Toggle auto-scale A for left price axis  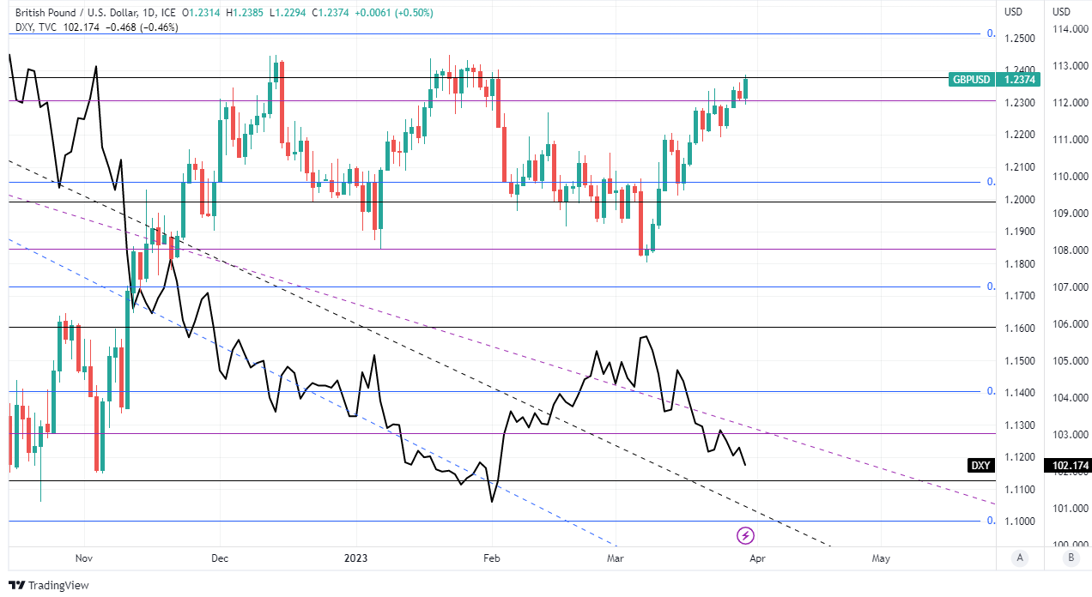[1020, 558]
